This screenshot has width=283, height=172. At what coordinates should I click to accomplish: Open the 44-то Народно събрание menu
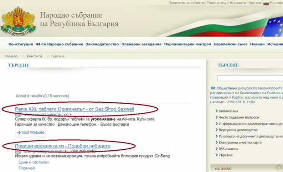pyautogui.click(x=60, y=44)
